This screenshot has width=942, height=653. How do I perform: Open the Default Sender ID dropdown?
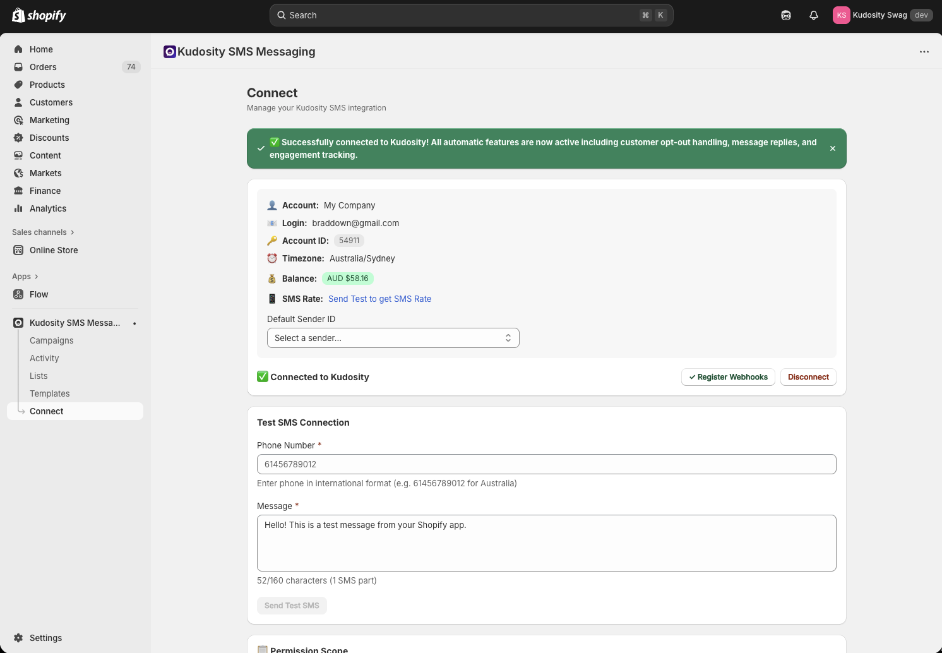(393, 338)
